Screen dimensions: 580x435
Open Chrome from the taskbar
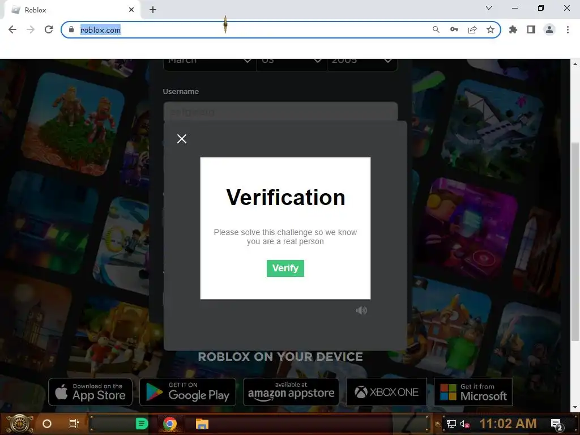(x=170, y=424)
